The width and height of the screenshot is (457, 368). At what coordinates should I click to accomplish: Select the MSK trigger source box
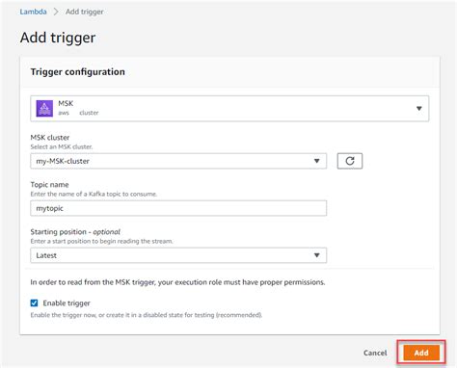coord(229,109)
